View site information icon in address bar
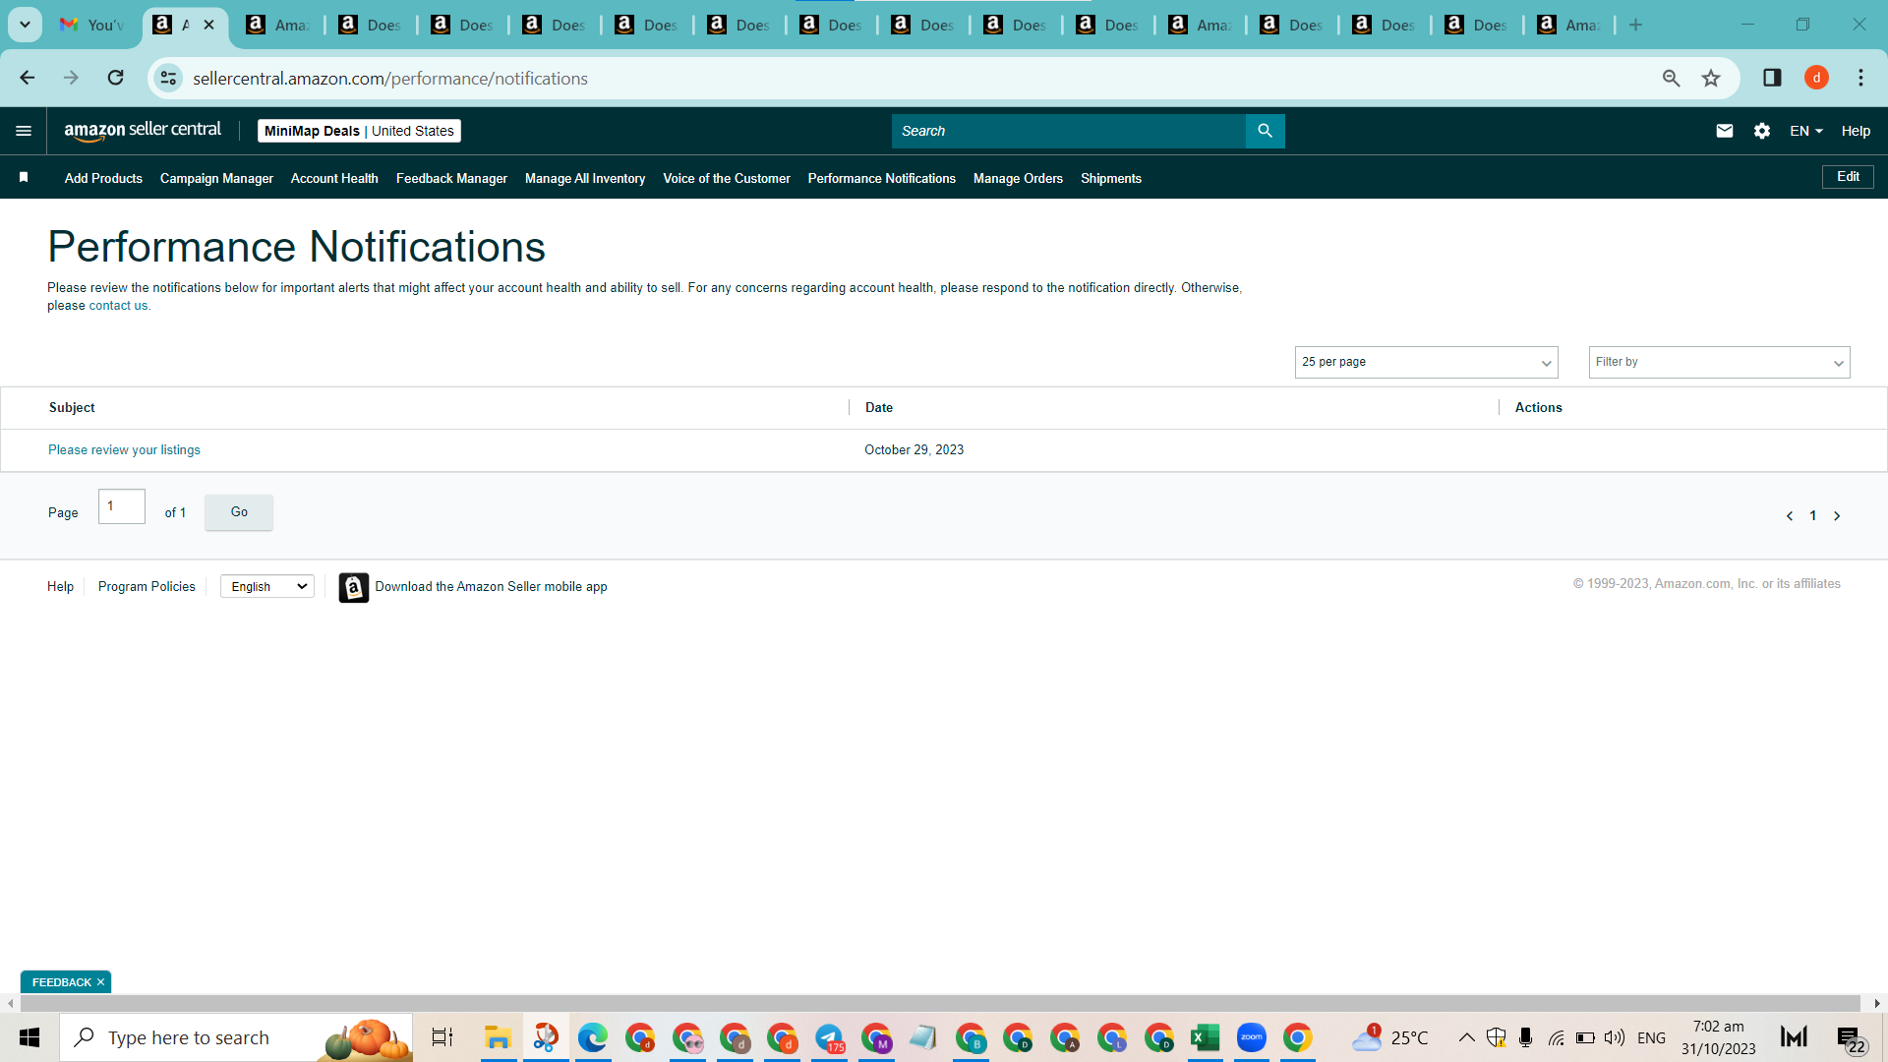The image size is (1888, 1062). tap(168, 78)
